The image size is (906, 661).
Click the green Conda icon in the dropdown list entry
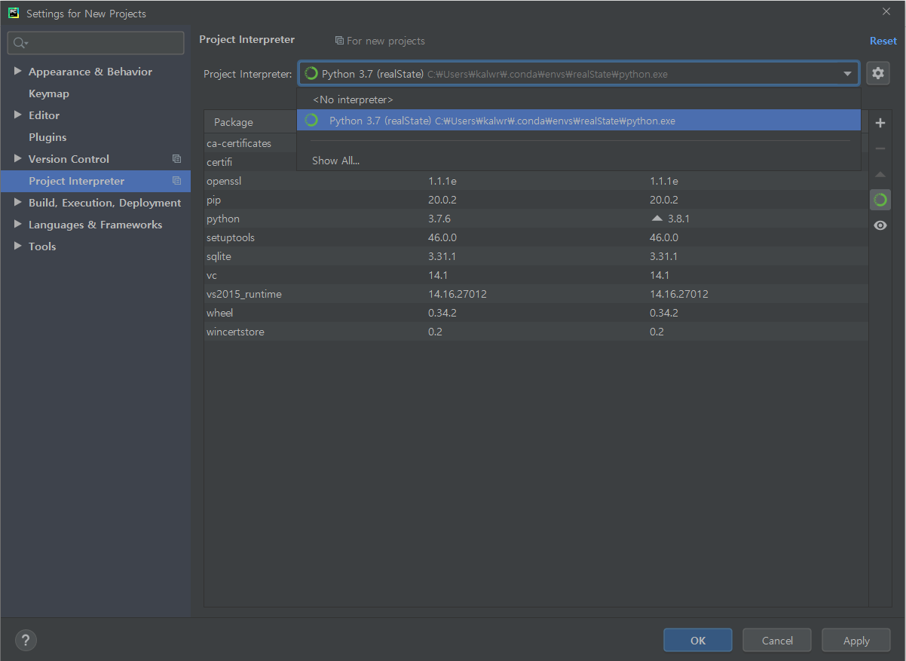click(311, 121)
